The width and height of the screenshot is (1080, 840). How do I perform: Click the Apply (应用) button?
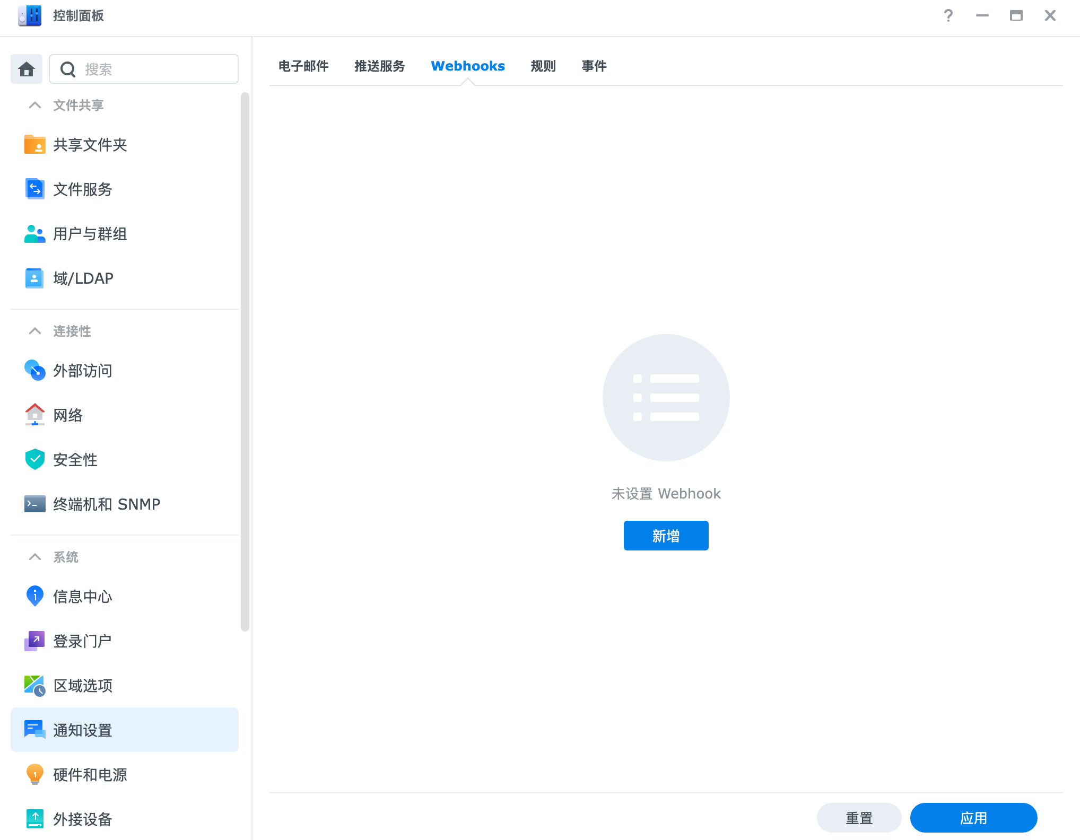tap(973, 818)
